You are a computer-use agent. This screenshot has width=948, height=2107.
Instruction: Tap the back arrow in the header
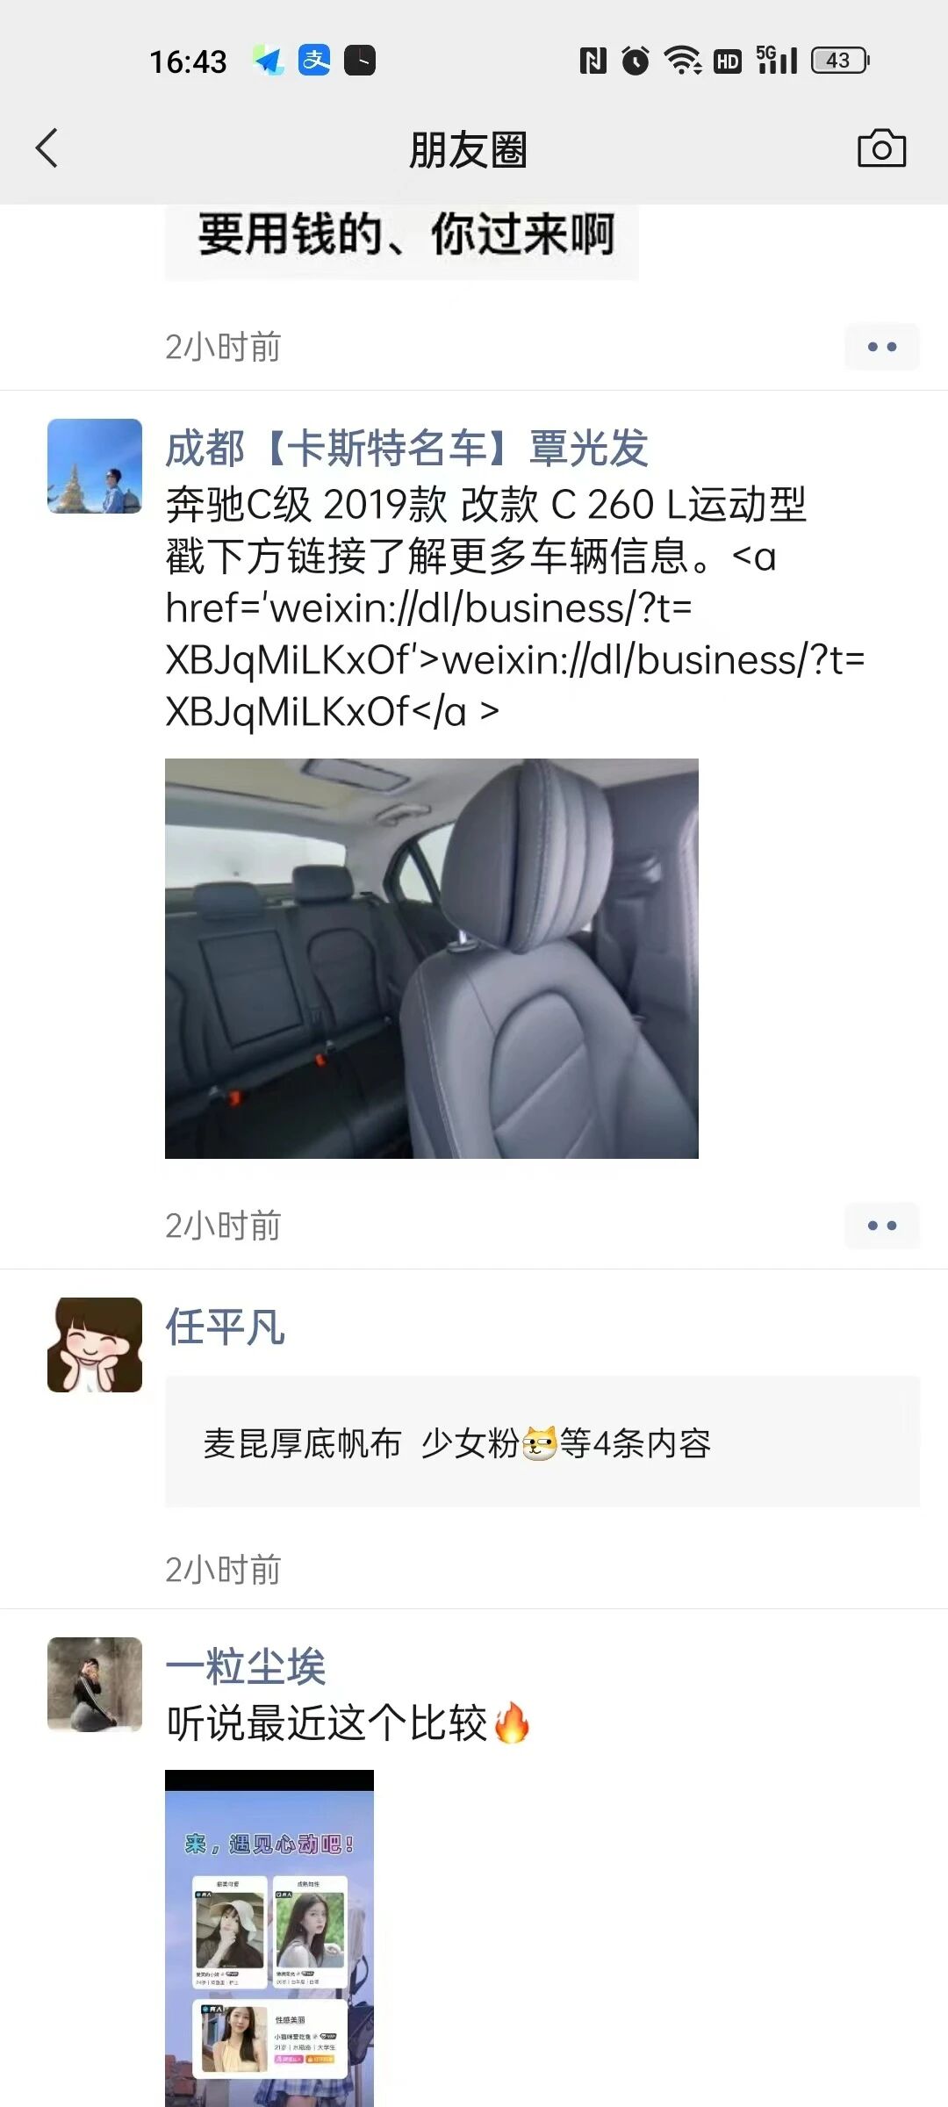[47, 147]
